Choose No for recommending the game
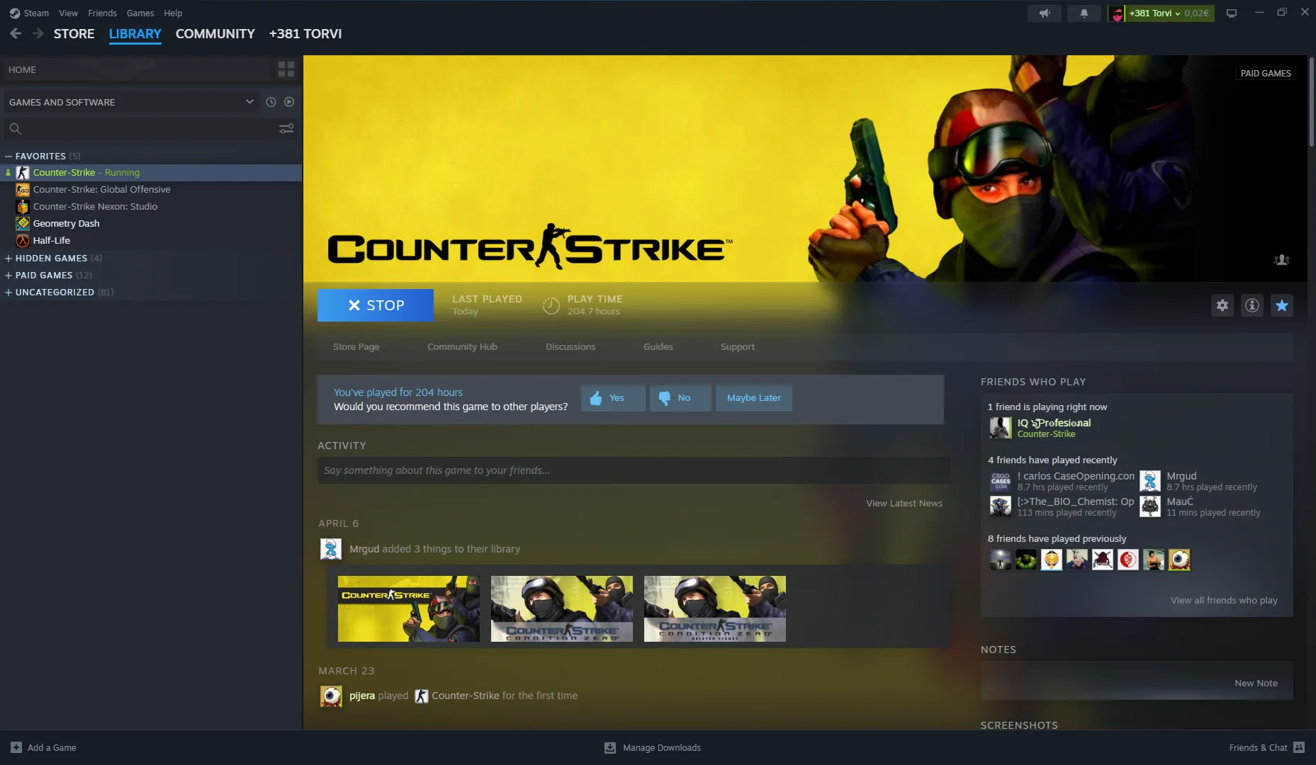The height and width of the screenshot is (765, 1316). (680, 398)
